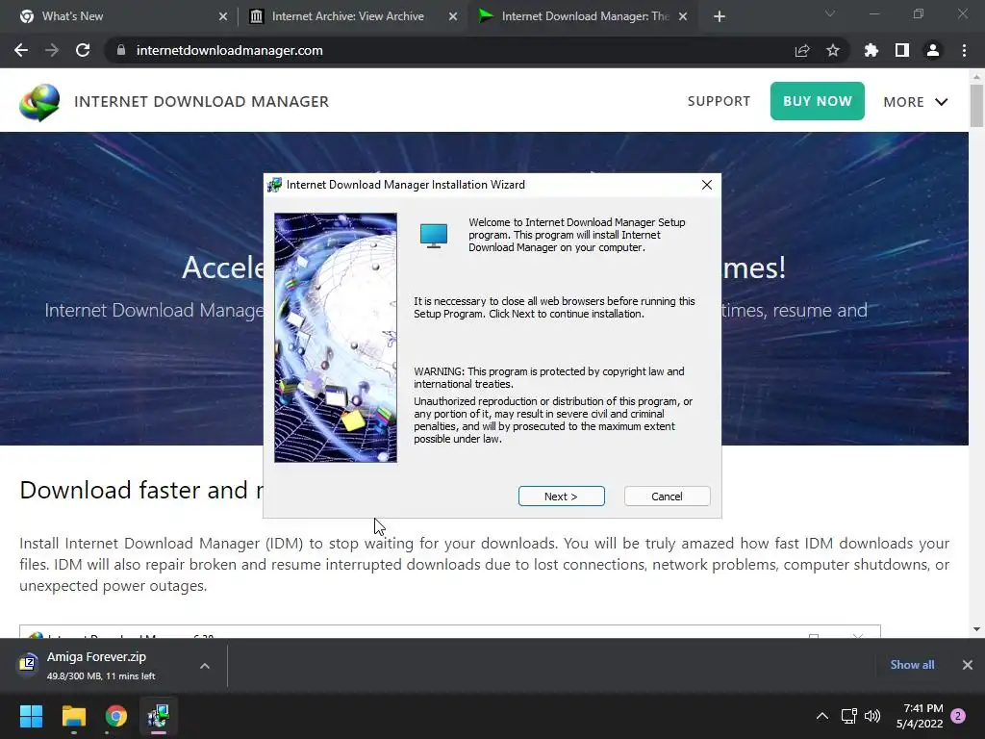Switch to the What's New tab
Viewport: 985px width, 739px height.
[119, 16]
